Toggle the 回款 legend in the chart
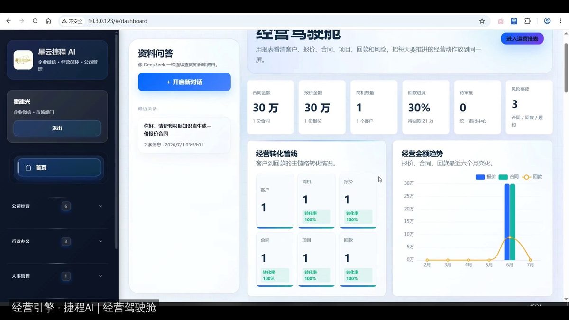Viewport: 569px width, 320px height. 532,177
